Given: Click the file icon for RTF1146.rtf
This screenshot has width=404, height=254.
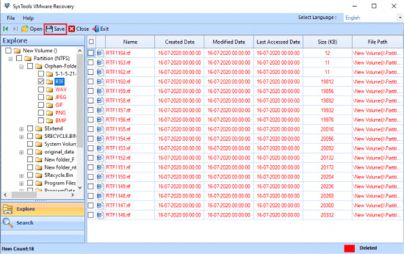Looking at the screenshot, I should click(100, 215).
